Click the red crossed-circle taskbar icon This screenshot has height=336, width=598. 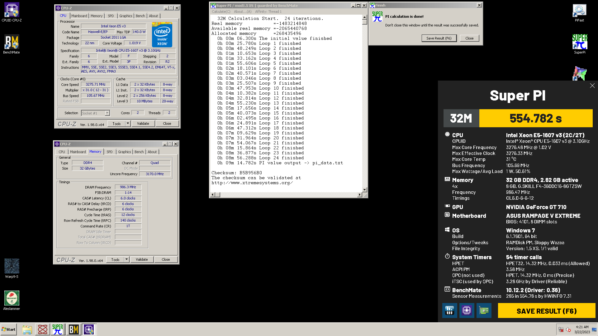point(43,329)
